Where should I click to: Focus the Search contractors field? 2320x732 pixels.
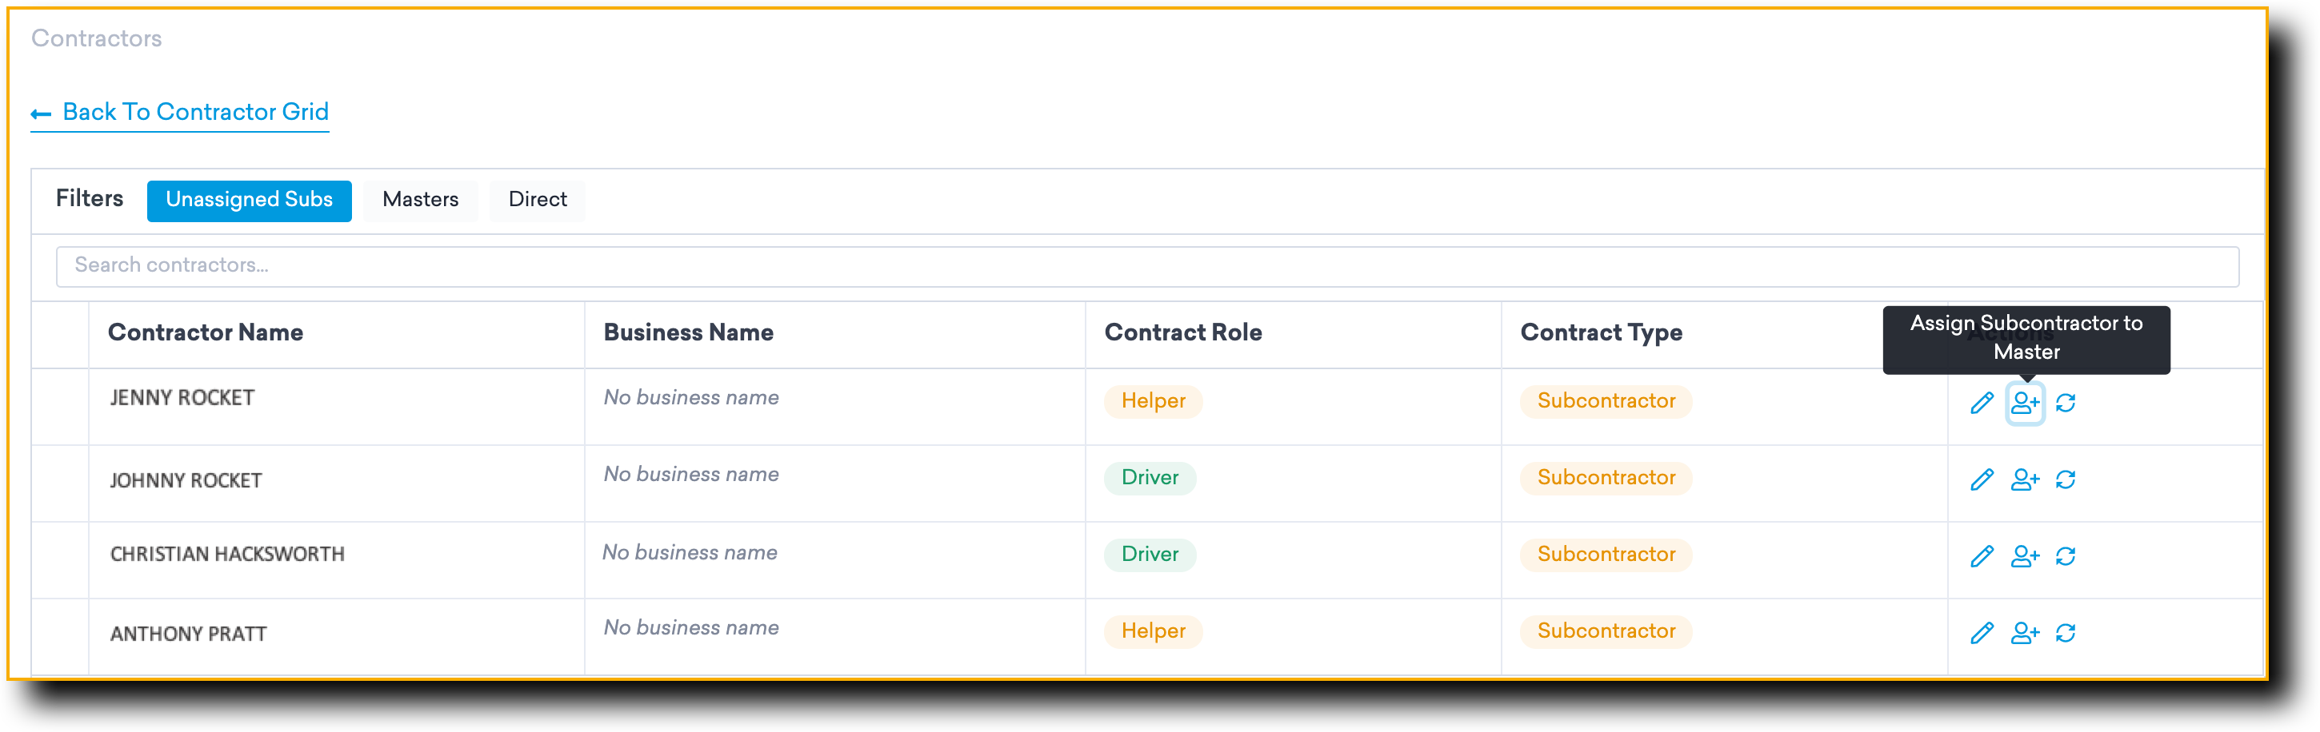(1146, 266)
